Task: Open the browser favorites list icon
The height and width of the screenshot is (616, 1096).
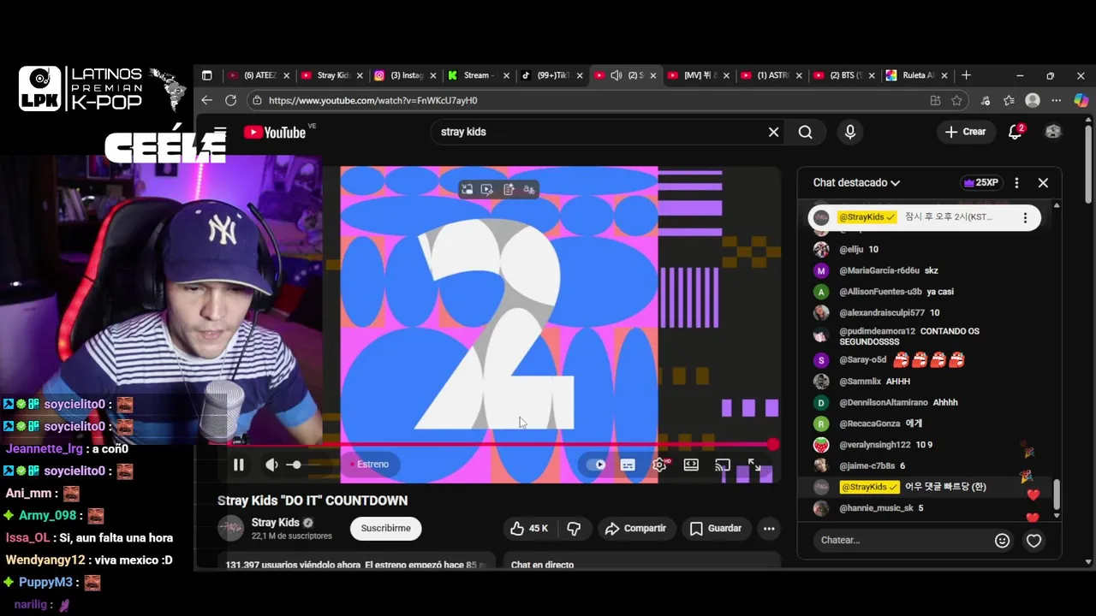Action: (x=1009, y=100)
